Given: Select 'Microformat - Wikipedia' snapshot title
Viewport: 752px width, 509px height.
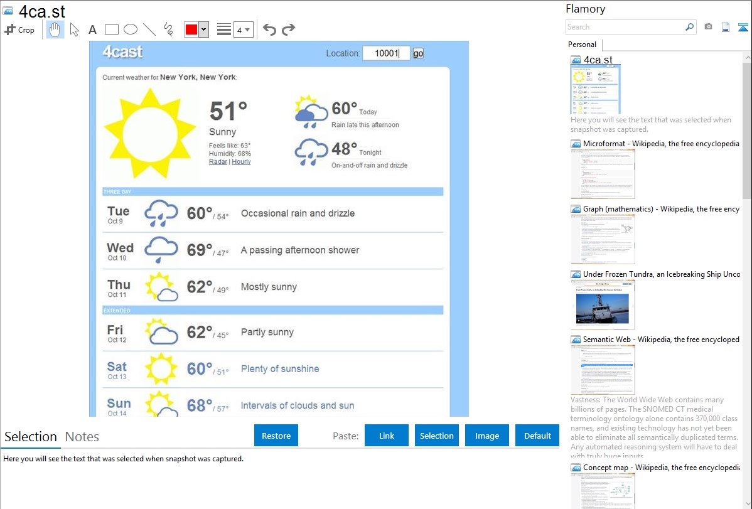Looking at the screenshot, I should [661, 144].
